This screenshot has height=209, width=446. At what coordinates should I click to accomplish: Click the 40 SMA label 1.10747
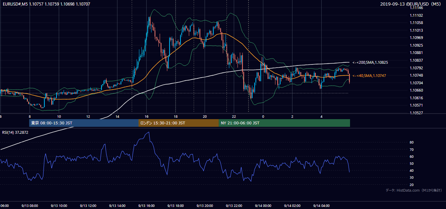[x=369, y=76]
